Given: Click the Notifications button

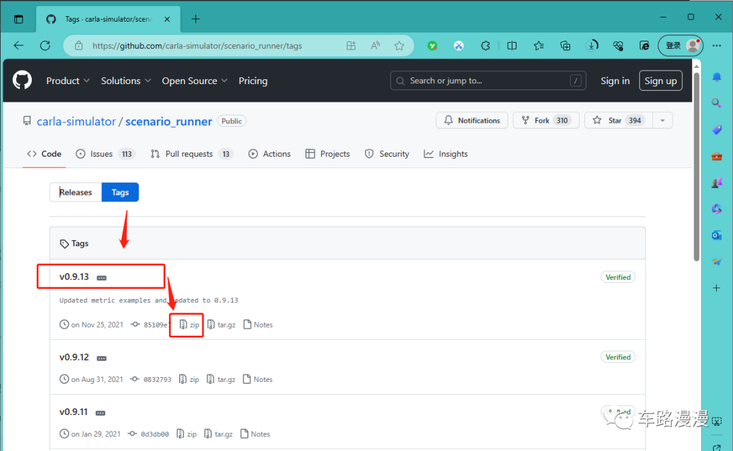Looking at the screenshot, I should 472,120.
